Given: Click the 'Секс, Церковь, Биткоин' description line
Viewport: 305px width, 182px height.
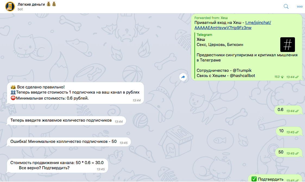Looking at the screenshot, I should pos(220,45).
